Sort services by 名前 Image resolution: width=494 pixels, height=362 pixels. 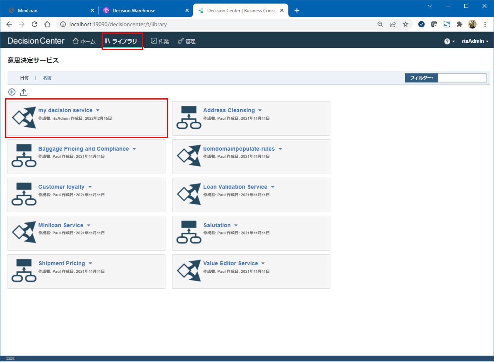pos(47,78)
